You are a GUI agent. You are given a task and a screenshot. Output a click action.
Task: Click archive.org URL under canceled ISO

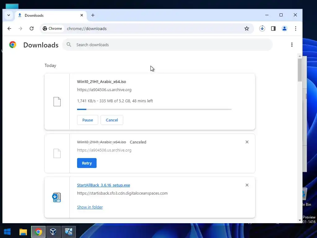coord(104,150)
